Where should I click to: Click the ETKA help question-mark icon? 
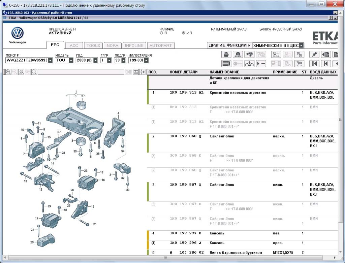pos(331,18)
